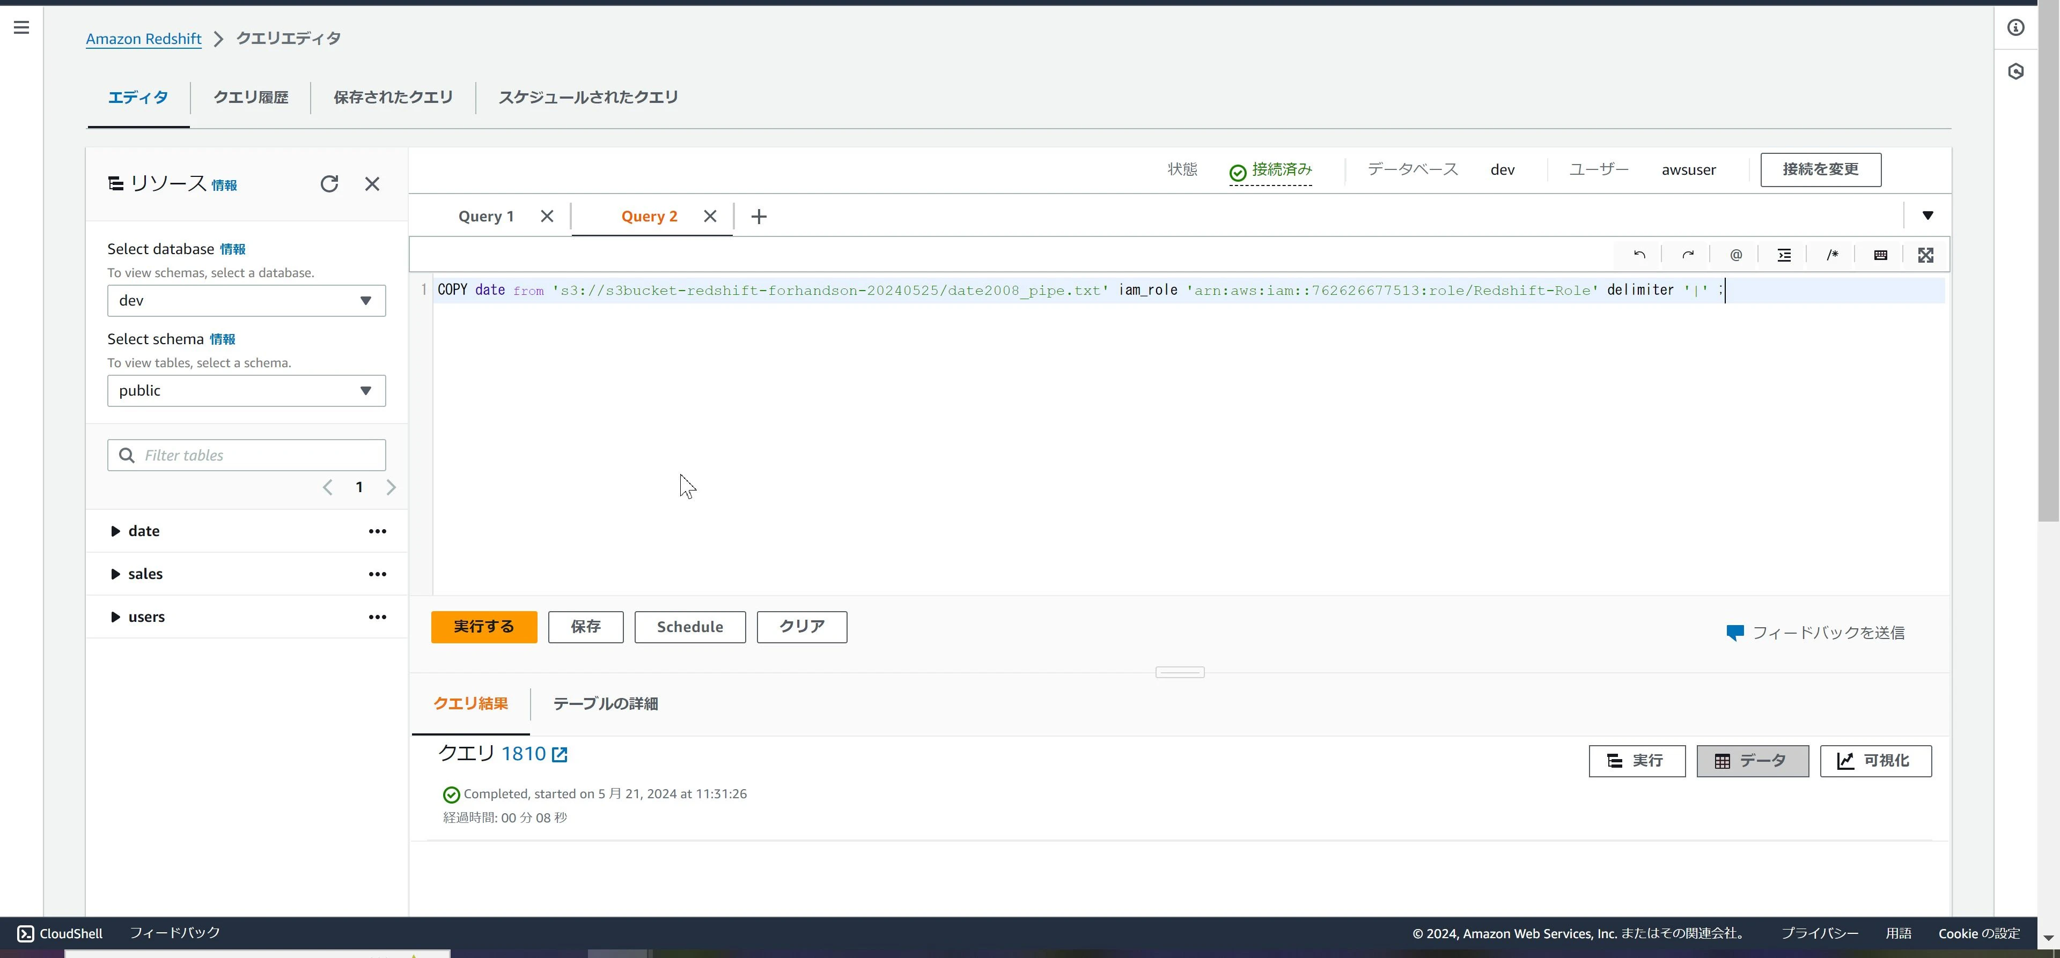The image size is (2060, 958).
Task: Open the hamburger navigation menu
Action: (x=21, y=27)
